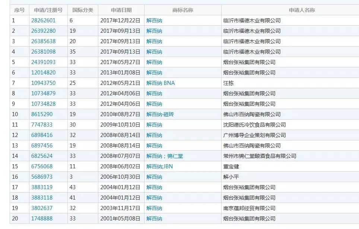This screenshot has height=229, width=359.
Task: Open registration number 6898416
Action: coord(42,135)
